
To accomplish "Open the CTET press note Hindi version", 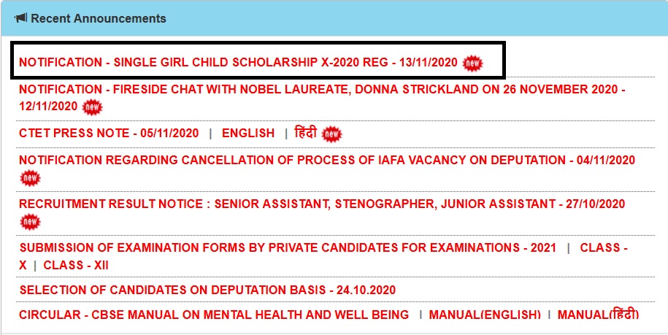I will 305,133.
